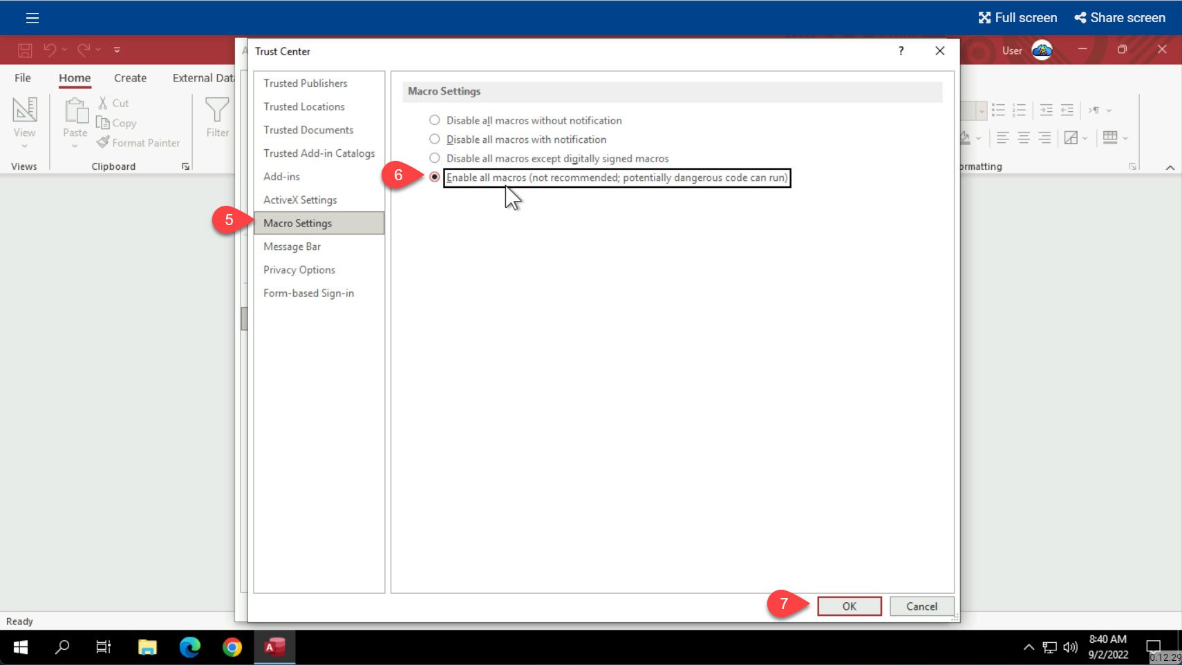Open Microsoft Access from the taskbar
This screenshot has width=1182, height=665.
coord(274,646)
